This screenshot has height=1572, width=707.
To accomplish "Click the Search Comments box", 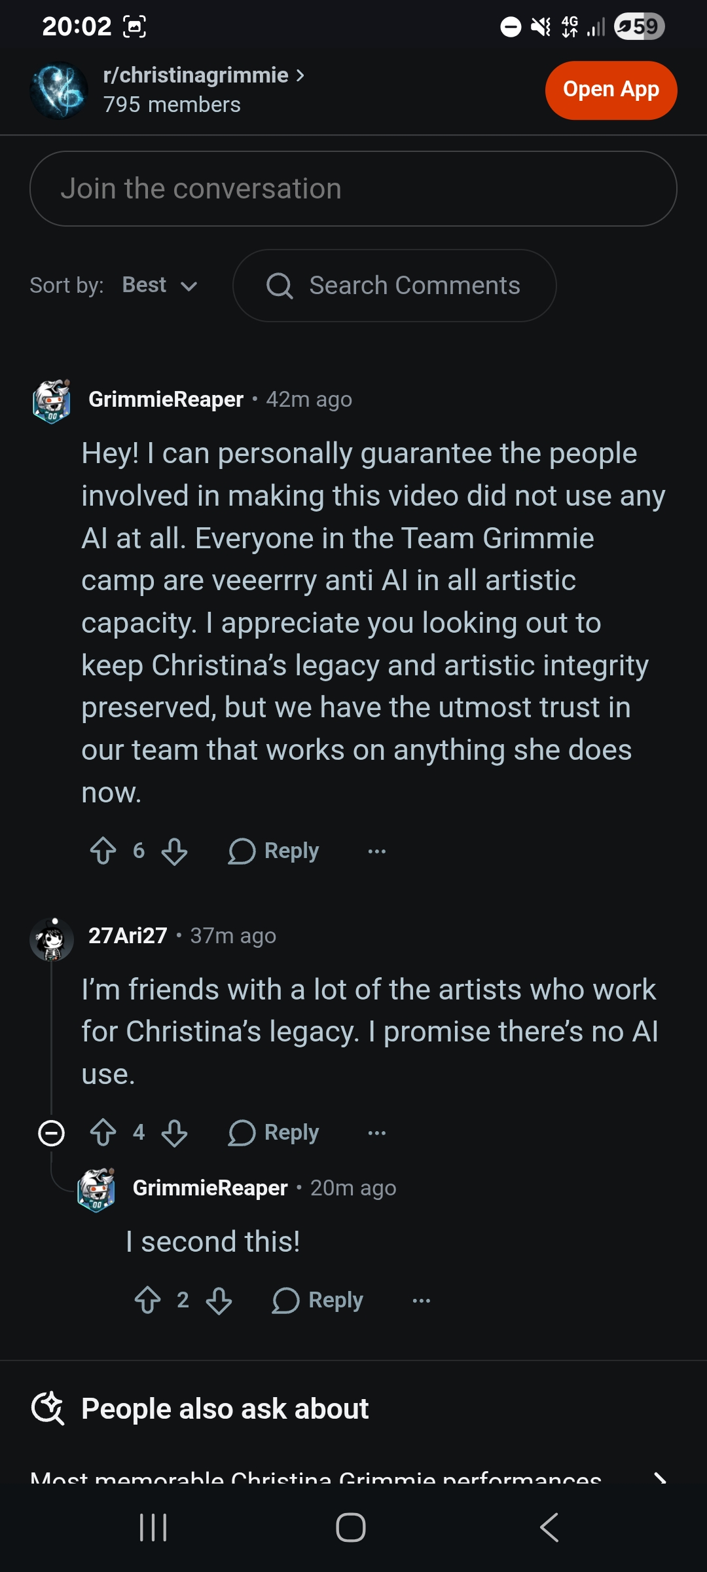I will (395, 286).
